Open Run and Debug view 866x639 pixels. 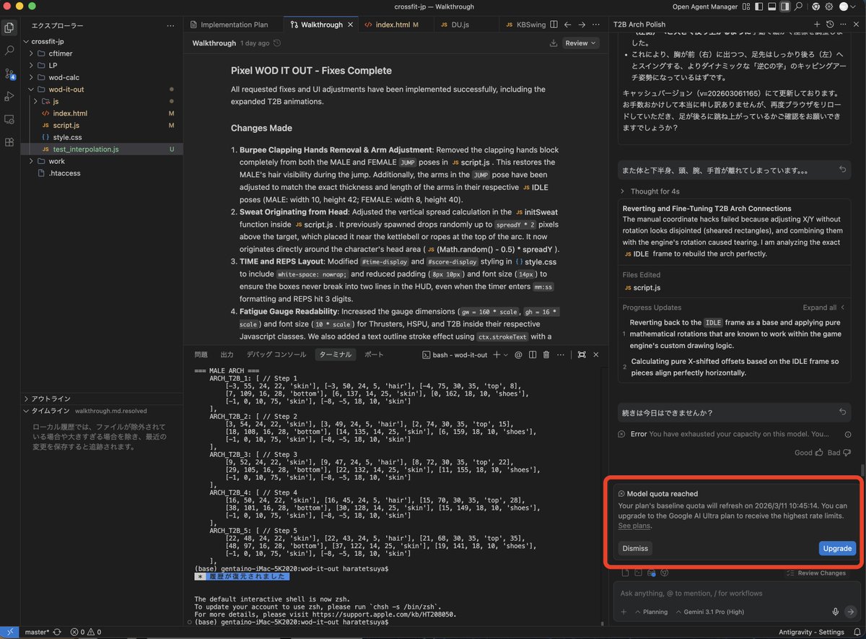[x=9, y=96]
